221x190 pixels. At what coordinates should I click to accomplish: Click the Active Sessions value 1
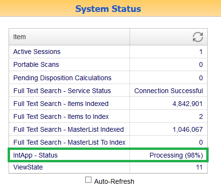[201, 52]
